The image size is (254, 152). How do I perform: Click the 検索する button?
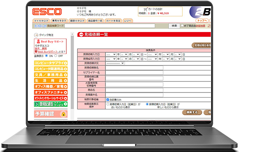tap(192, 112)
